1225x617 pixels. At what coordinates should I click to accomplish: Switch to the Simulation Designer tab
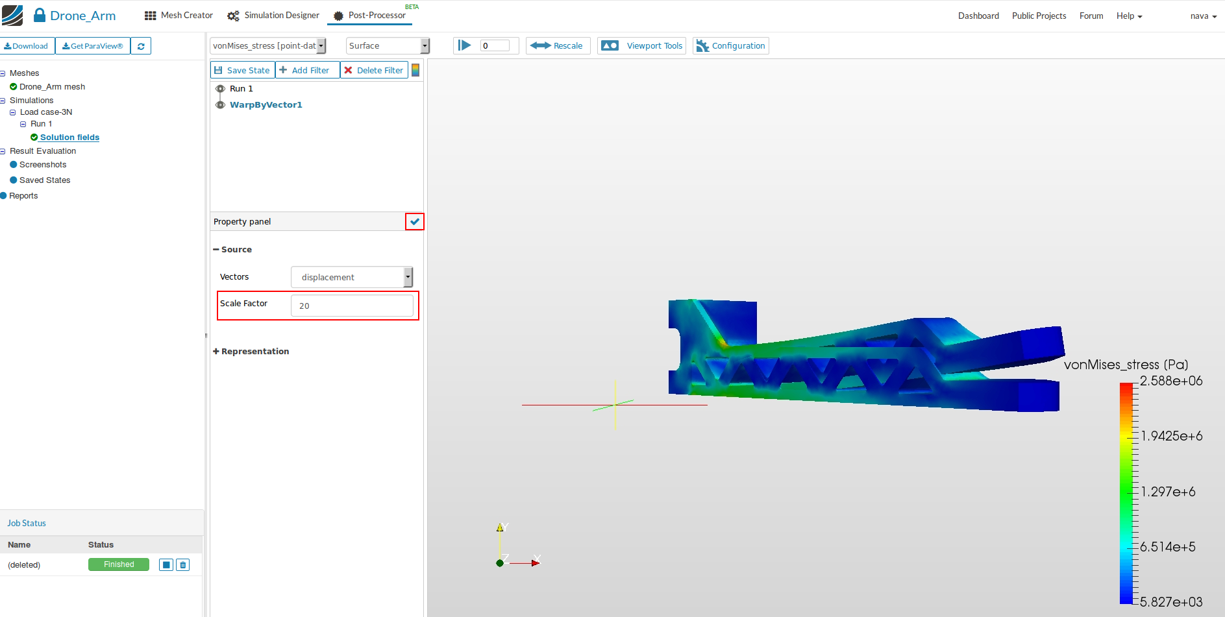click(x=273, y=16)
